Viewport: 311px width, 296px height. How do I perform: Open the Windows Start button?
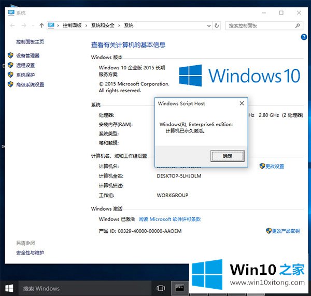[9, 288]
